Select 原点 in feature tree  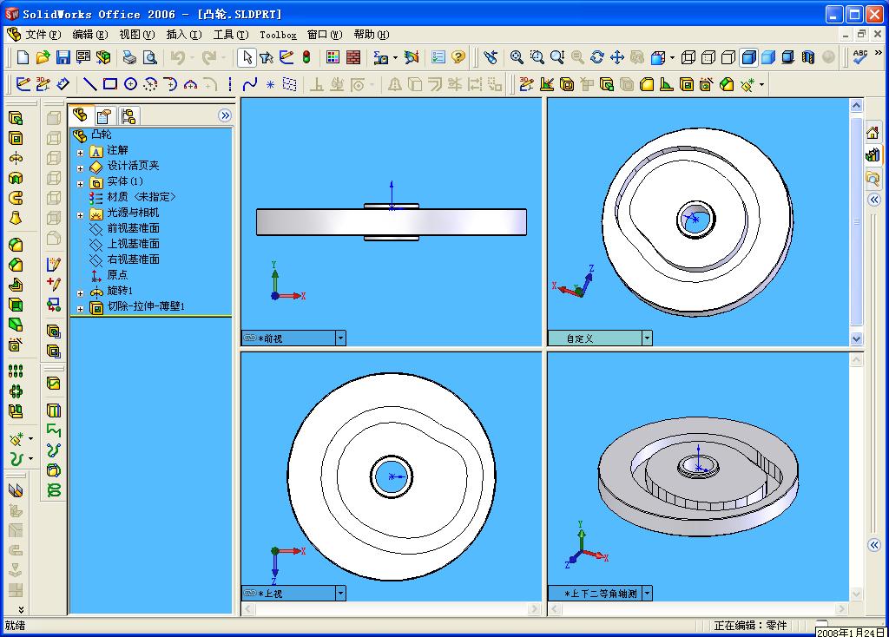tap(117, 275)
